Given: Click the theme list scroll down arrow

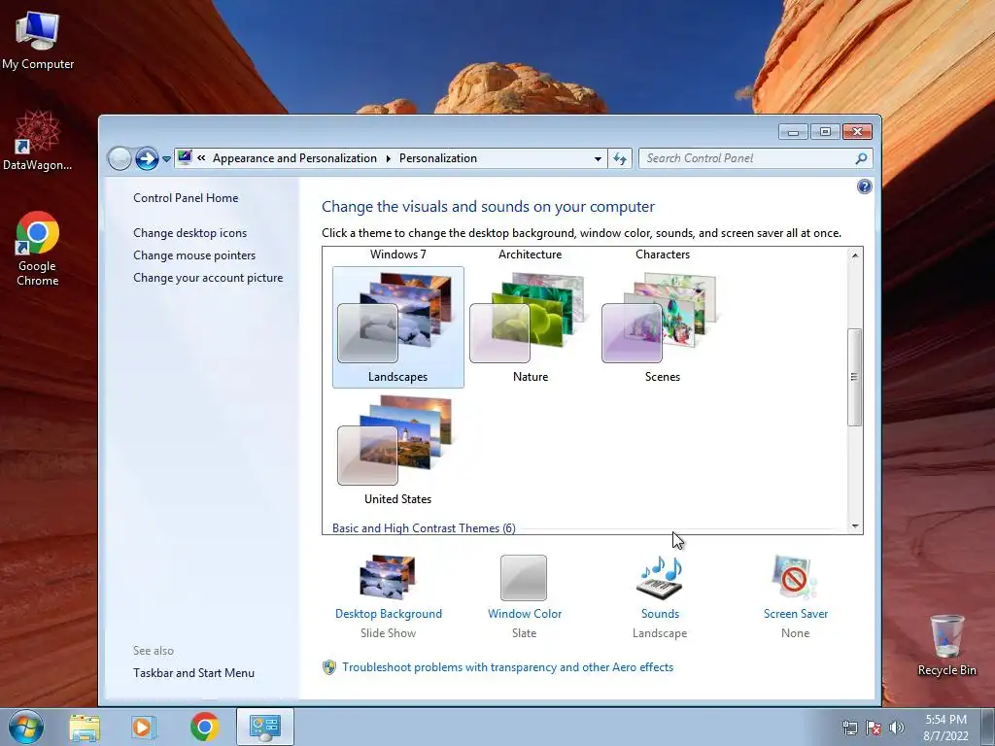Looking at the screenshot, I should coord(855,526).
